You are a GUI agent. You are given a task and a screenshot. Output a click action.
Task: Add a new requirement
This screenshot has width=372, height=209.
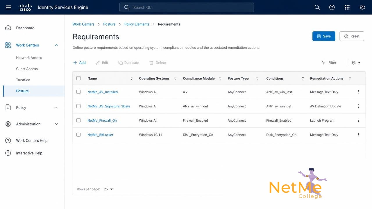point(79,63)
